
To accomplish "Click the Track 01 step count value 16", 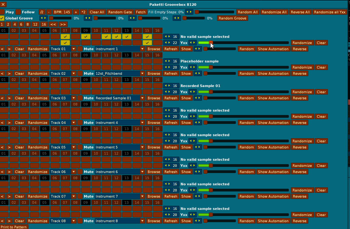I will point(175,37).
